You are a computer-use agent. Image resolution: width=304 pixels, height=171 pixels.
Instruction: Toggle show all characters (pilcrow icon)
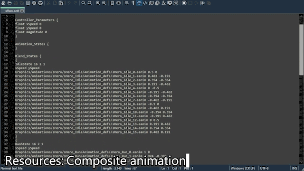click(133, 3)
